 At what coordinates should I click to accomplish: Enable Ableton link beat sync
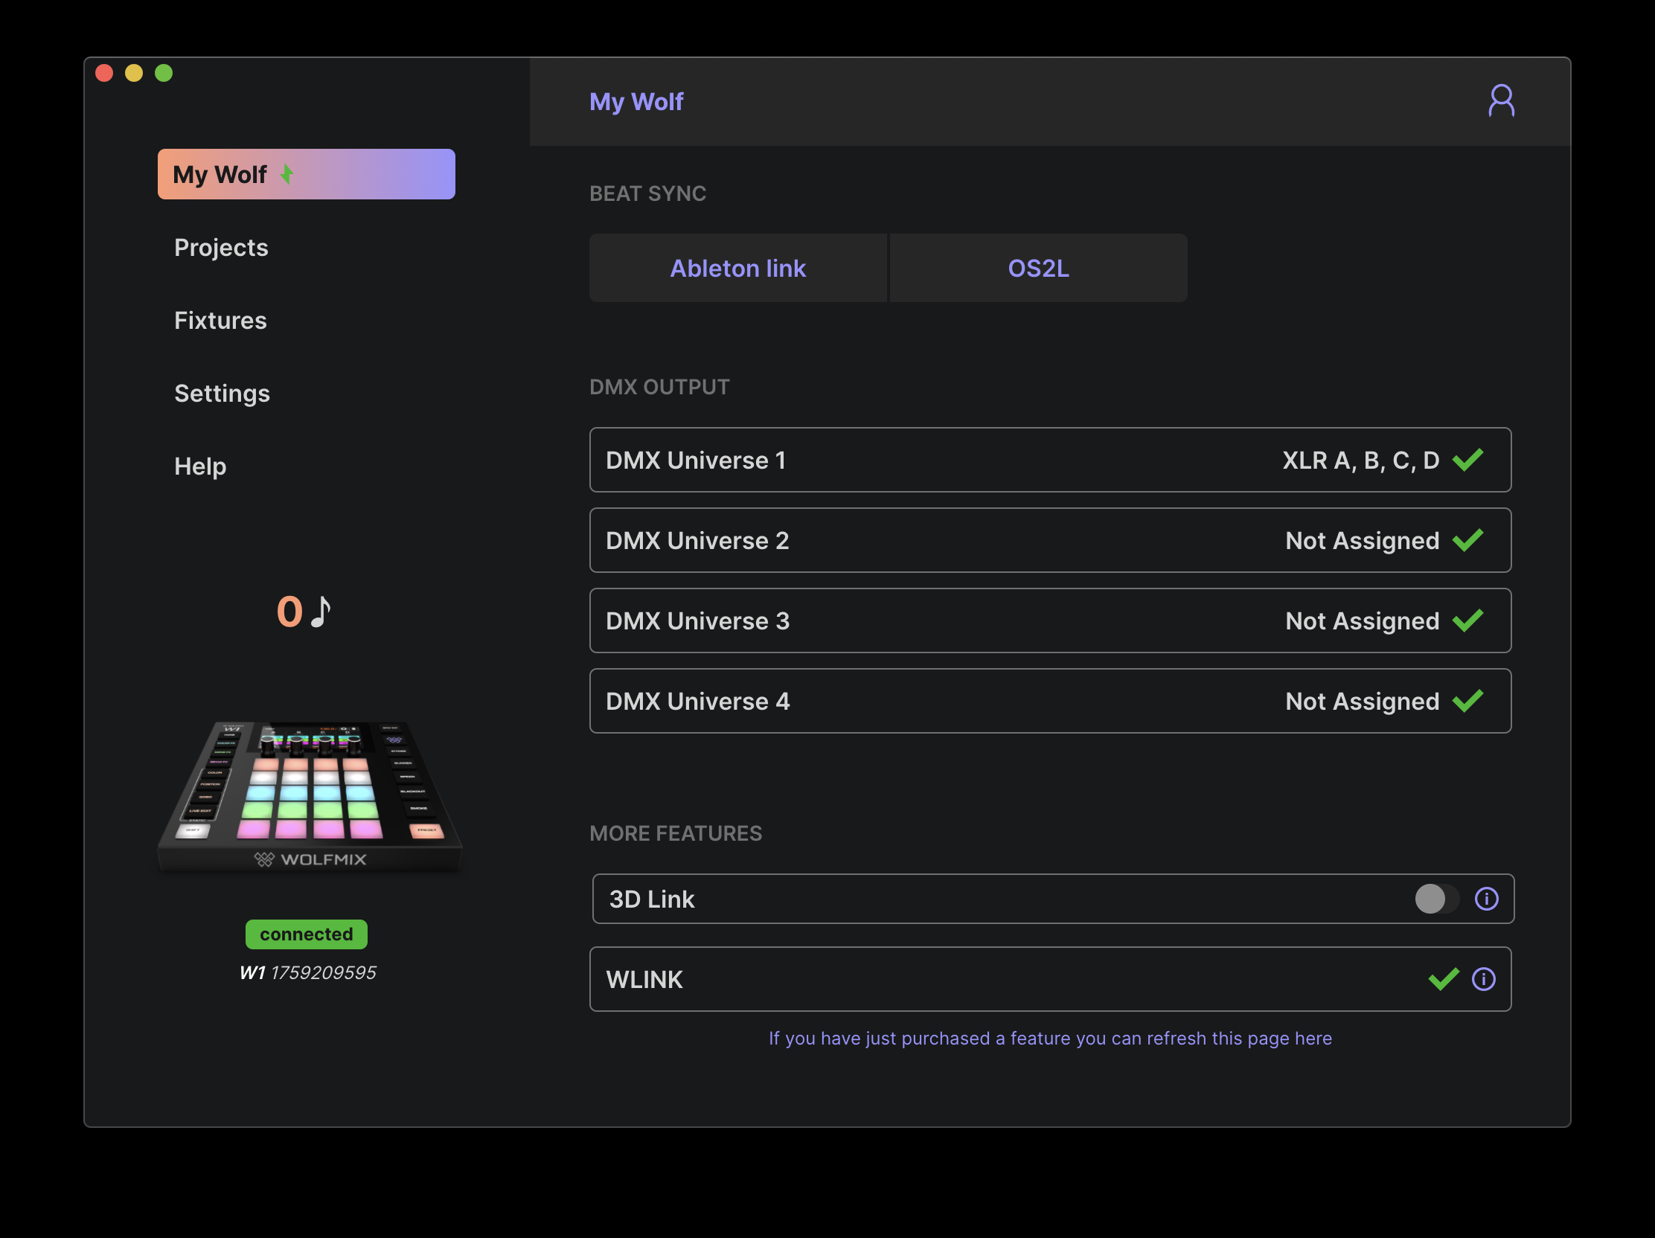pos(737,268)
